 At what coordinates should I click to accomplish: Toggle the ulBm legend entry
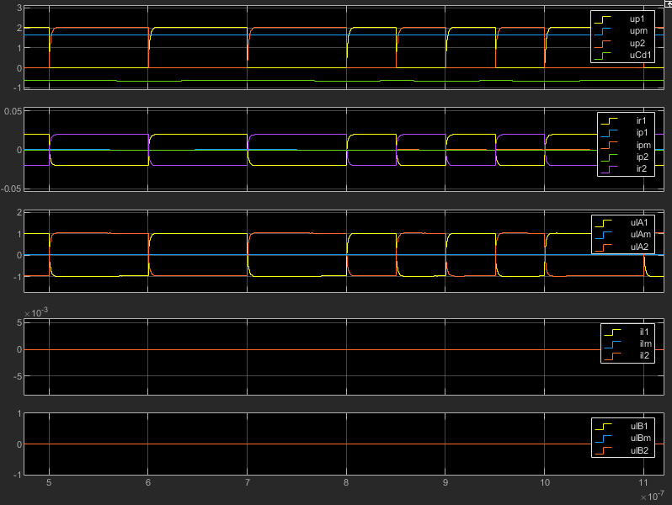(623, 439)
